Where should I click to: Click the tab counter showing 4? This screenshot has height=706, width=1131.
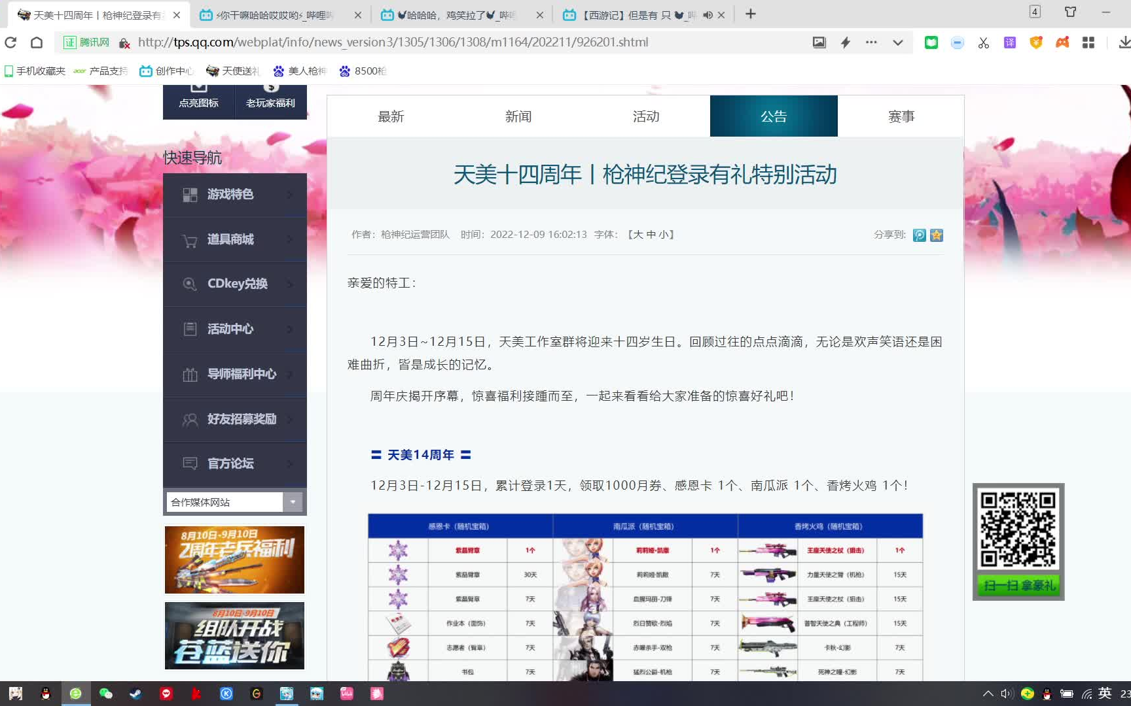(x=1035, y=12)
